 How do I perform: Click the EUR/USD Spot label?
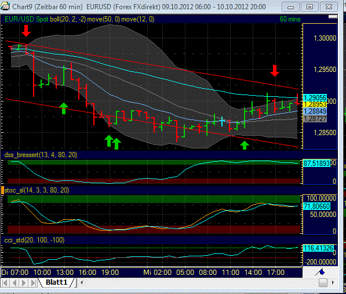[x=27, y=19]
